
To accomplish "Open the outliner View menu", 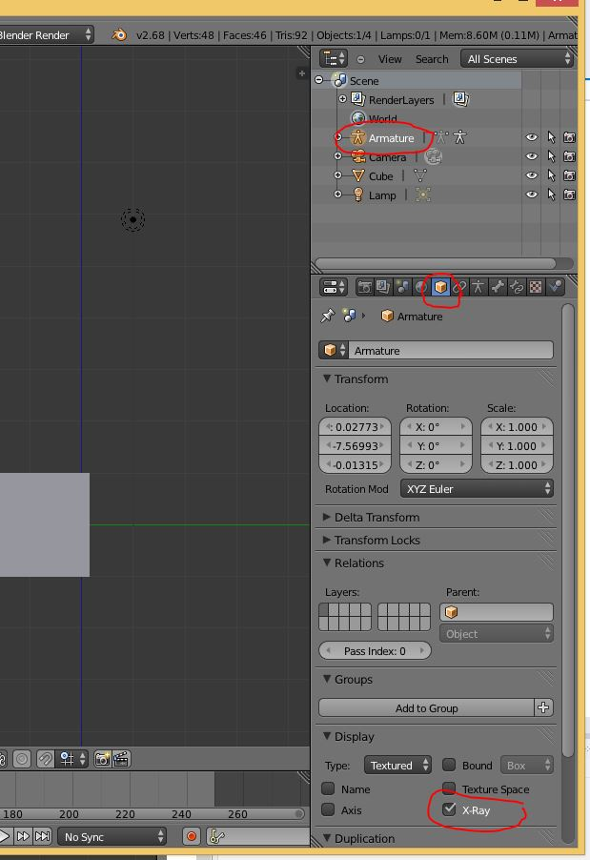I will (x=390, y=59).
